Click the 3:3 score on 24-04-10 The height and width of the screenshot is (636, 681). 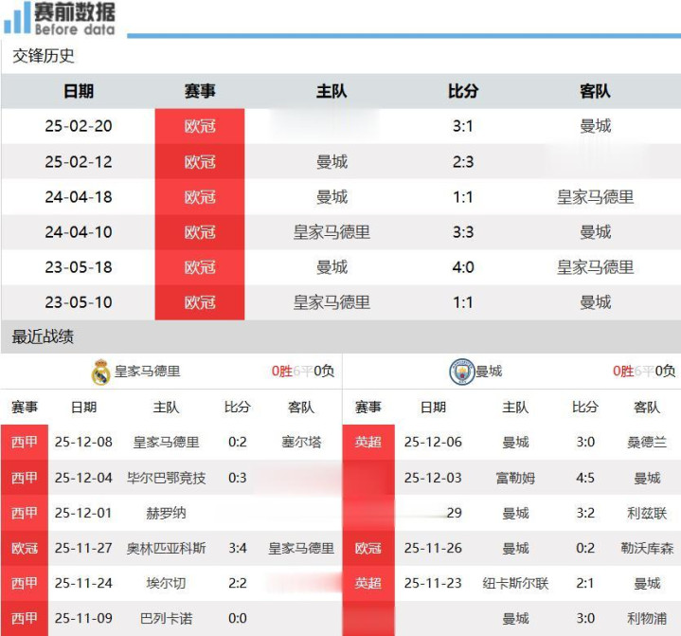[x=463, y=232]
